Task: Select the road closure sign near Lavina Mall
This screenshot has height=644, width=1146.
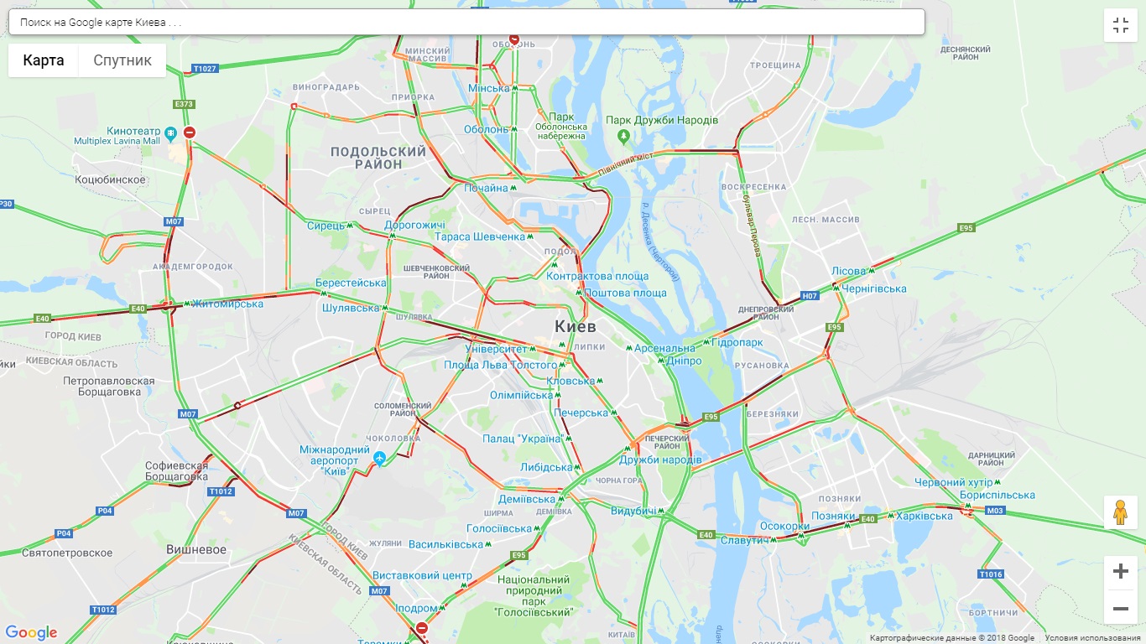Action: (190, 132)
